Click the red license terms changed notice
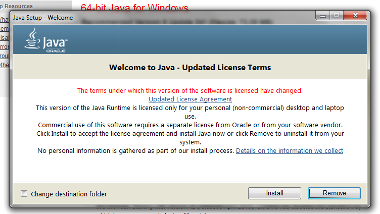This screenshot has width=380, height=214. 190,91
